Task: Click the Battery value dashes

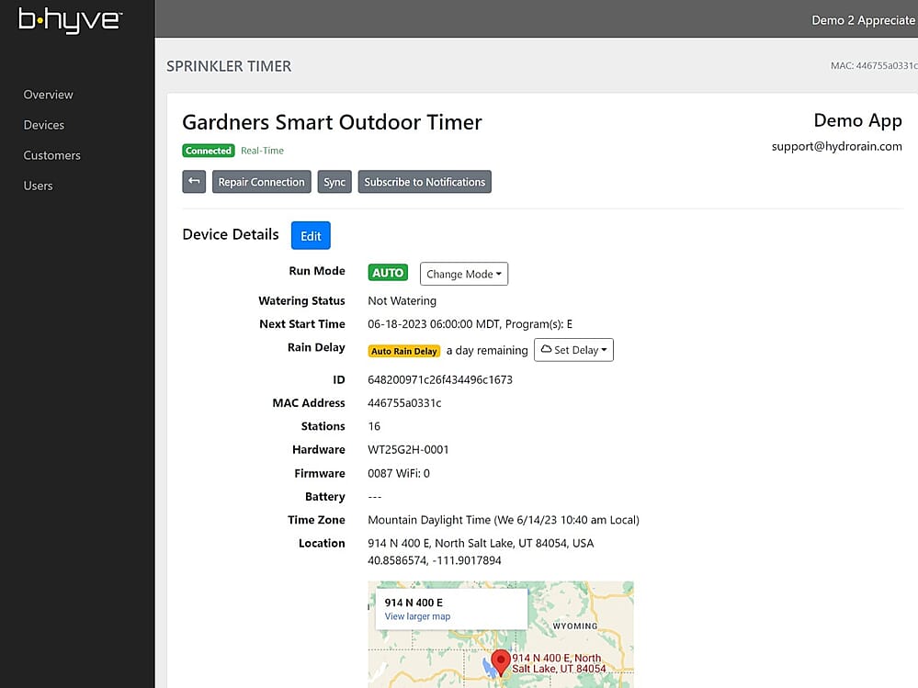Action: (375, 497)
